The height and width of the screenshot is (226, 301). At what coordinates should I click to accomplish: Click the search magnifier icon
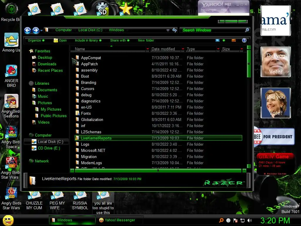(247, 30)
